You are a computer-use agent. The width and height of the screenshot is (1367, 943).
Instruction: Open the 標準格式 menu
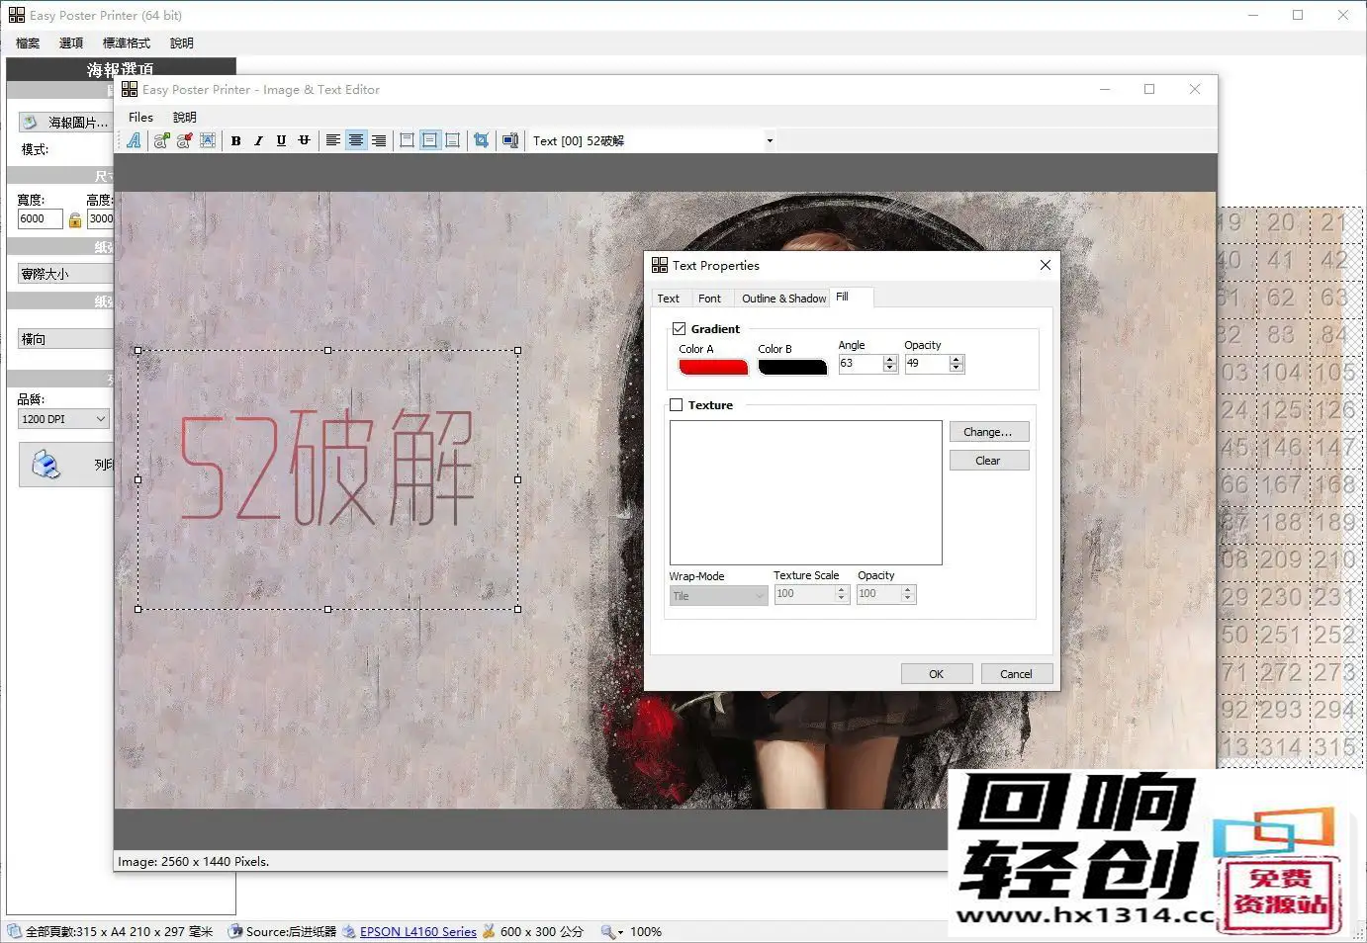127,43
